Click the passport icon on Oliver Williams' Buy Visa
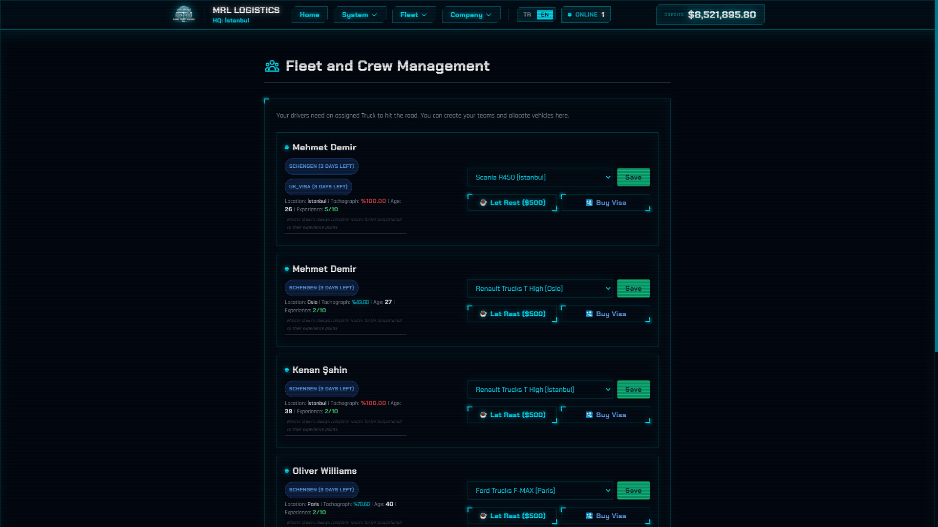The width and height of the screenshot is (938, 527). click(589, 515)
